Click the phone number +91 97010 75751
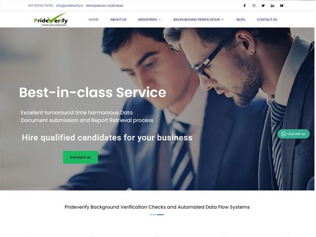Viewport: 316px width, 237px height. 40,6
